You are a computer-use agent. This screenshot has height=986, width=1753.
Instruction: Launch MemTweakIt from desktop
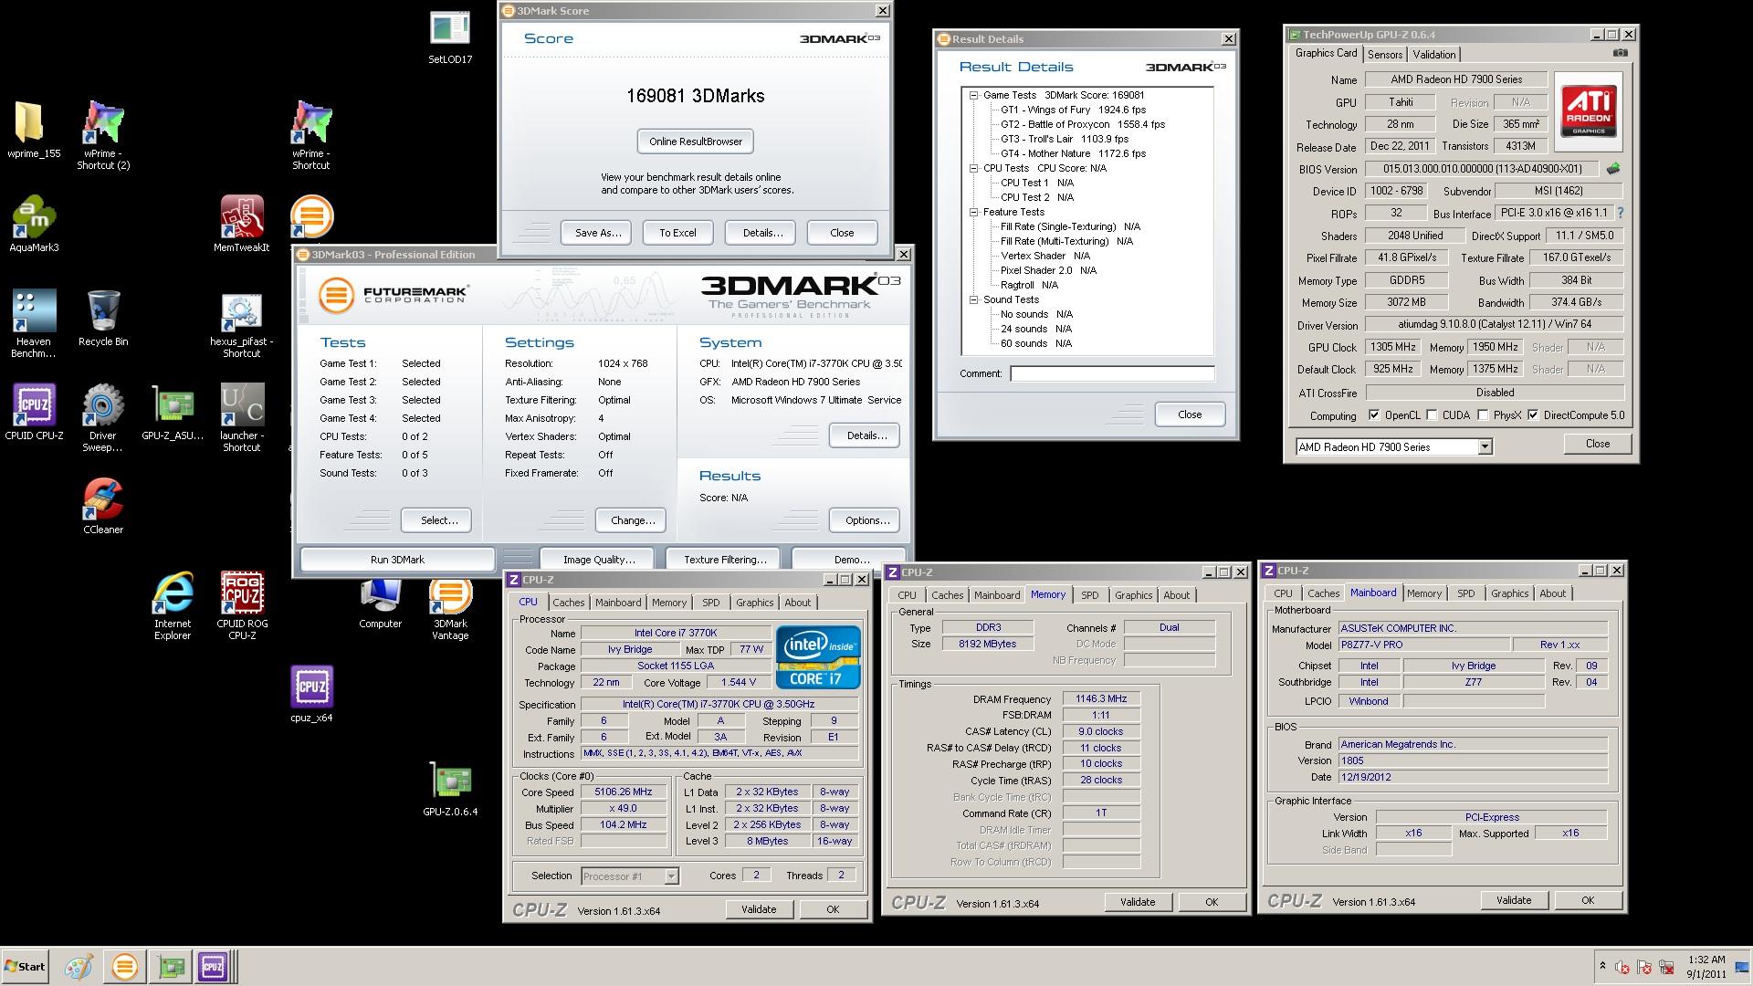click(241, 224)
